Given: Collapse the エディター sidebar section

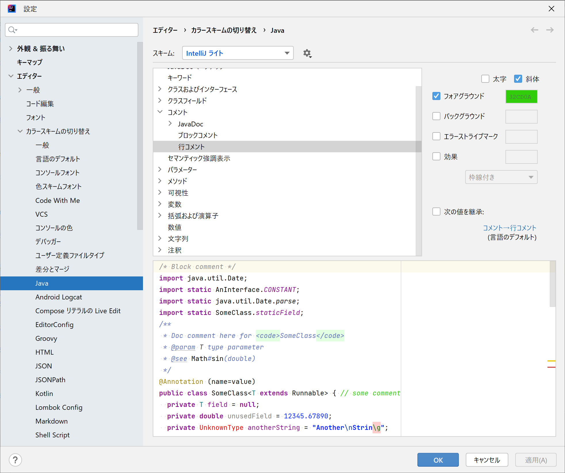Looking at the screenshot, I should (x=11, y=76).
